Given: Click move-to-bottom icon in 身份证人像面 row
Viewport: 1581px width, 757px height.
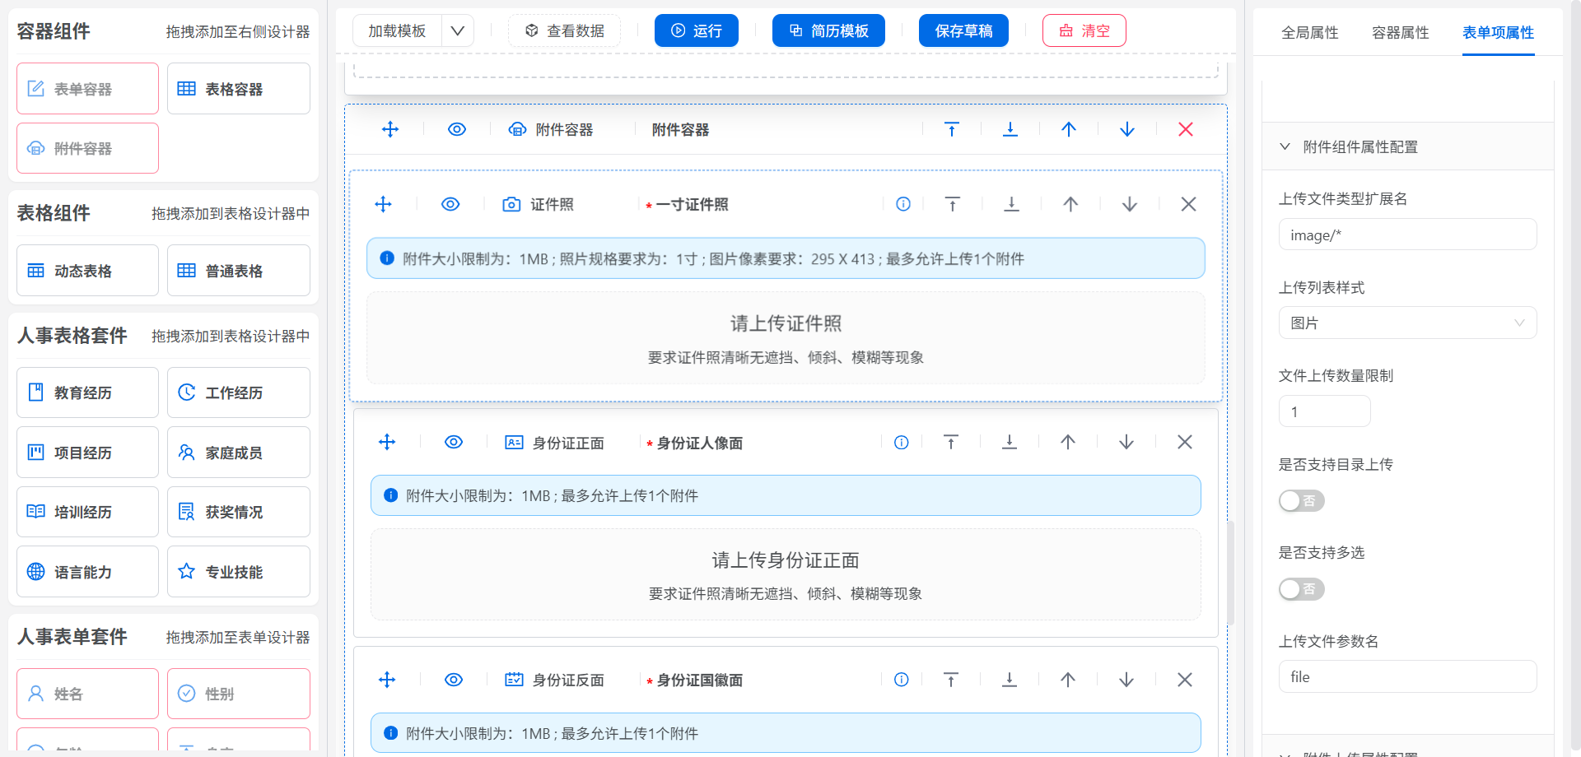Looking at the screenshot, I should tap(1009, 443).
